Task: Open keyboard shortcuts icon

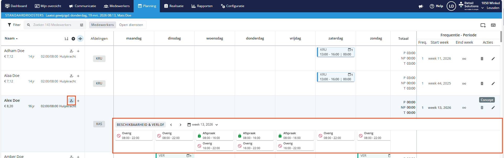Action: (x=493, y=25)
